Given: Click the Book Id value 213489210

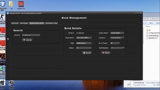Looking at the screenshot, I should point(80,33).
